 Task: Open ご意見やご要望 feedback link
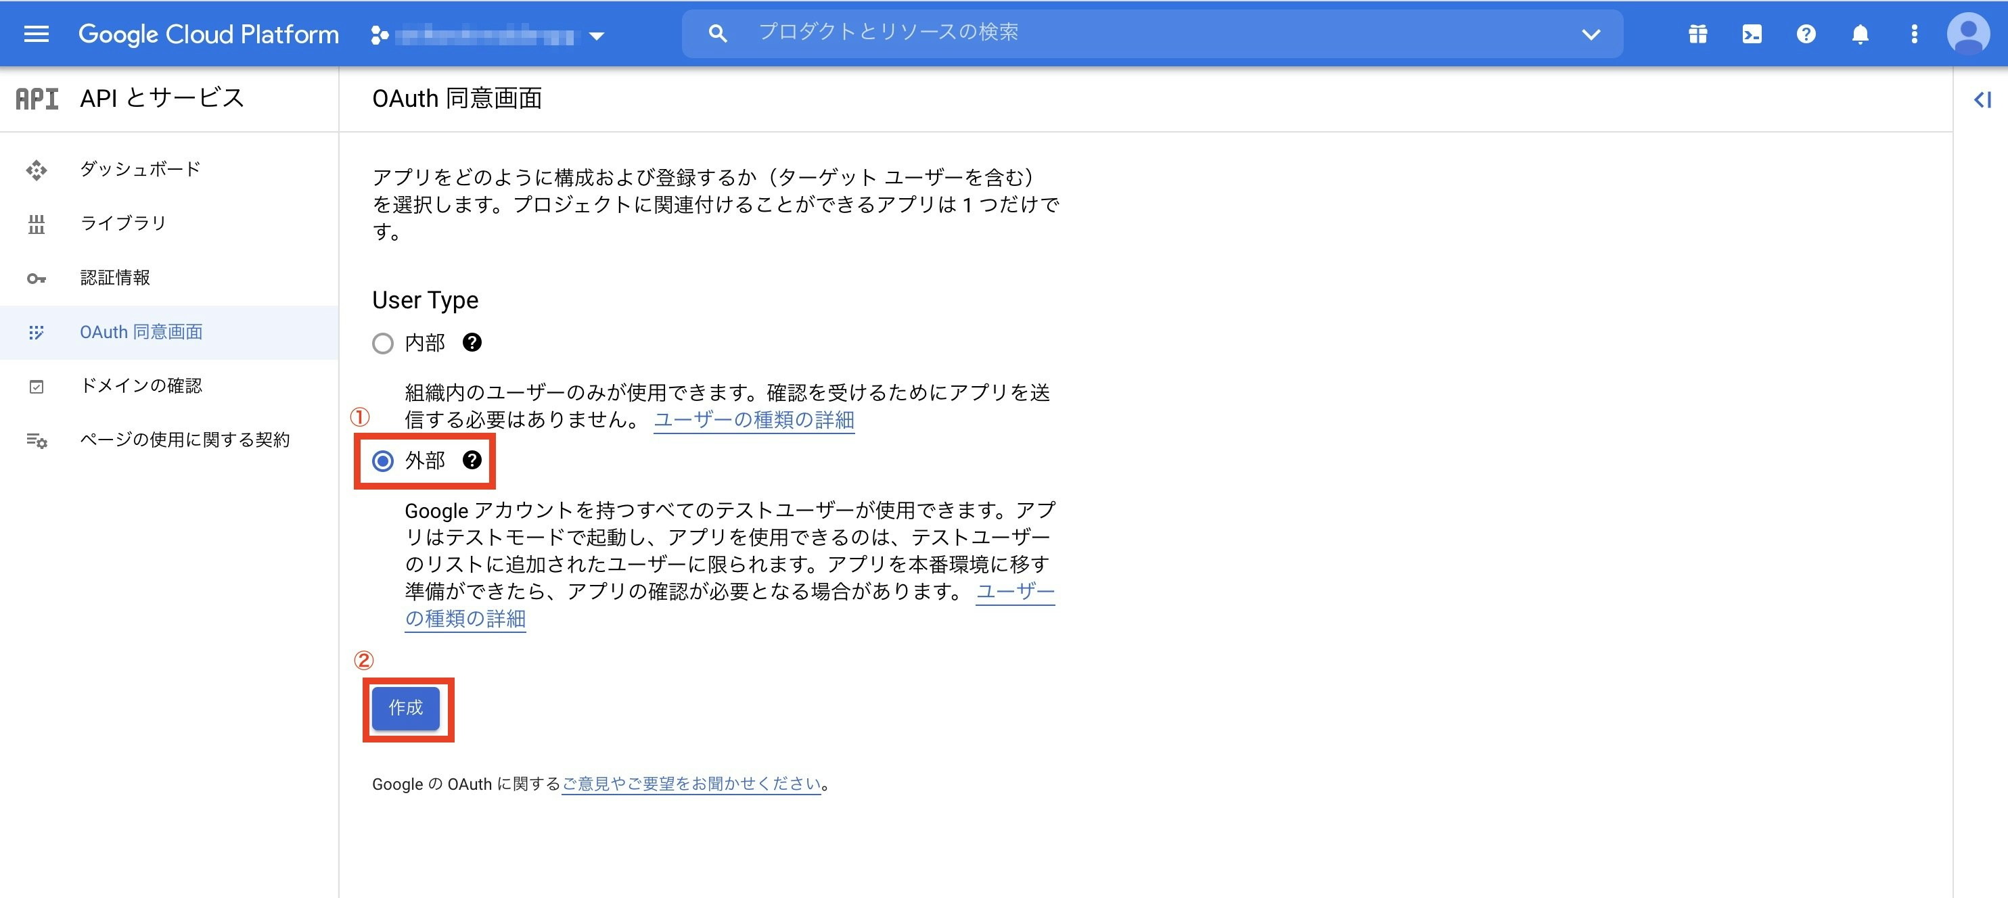(691, 784)
